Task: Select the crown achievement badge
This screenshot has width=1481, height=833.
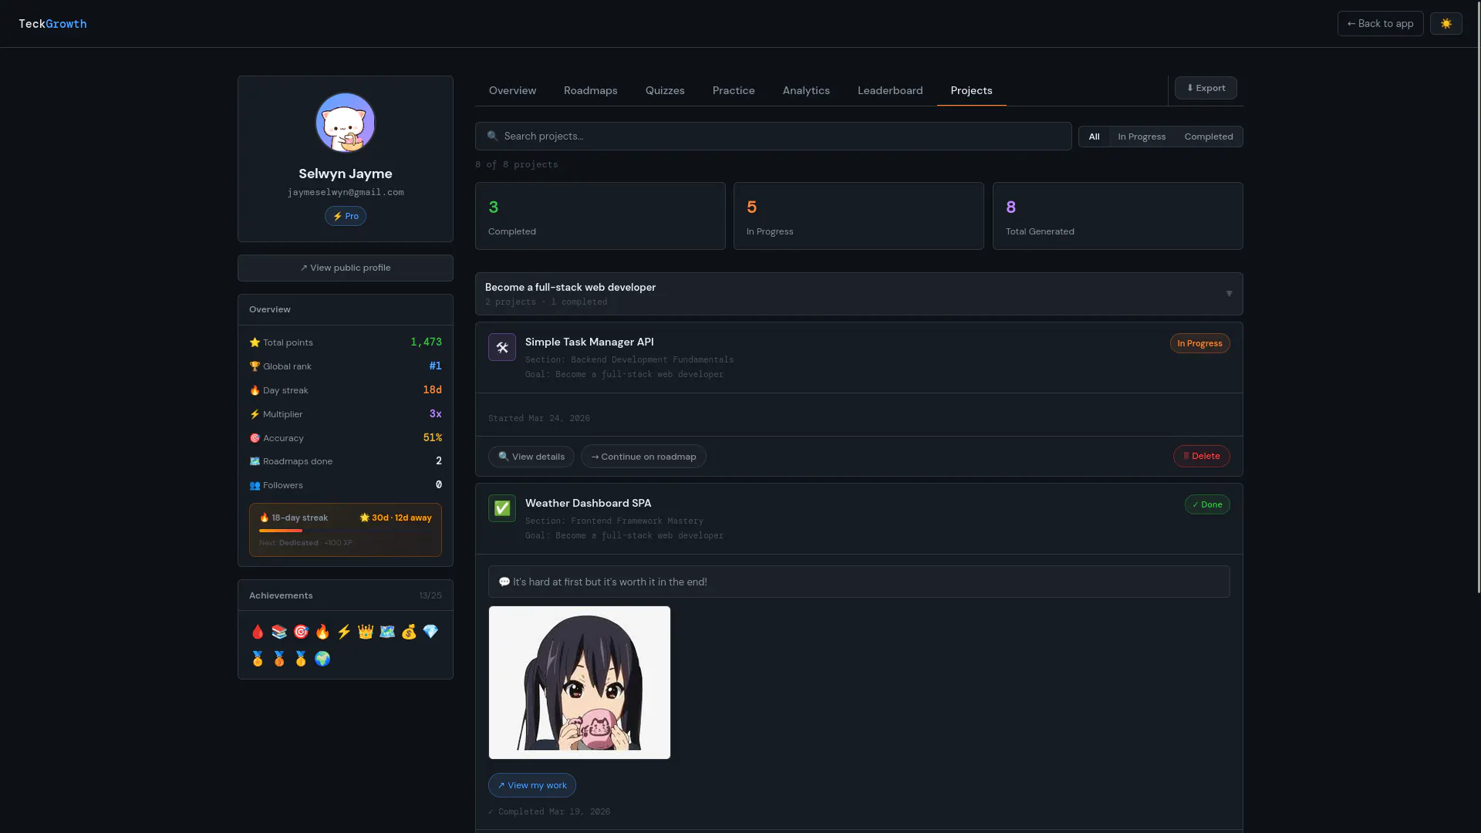Action: [x=366, y=632]
